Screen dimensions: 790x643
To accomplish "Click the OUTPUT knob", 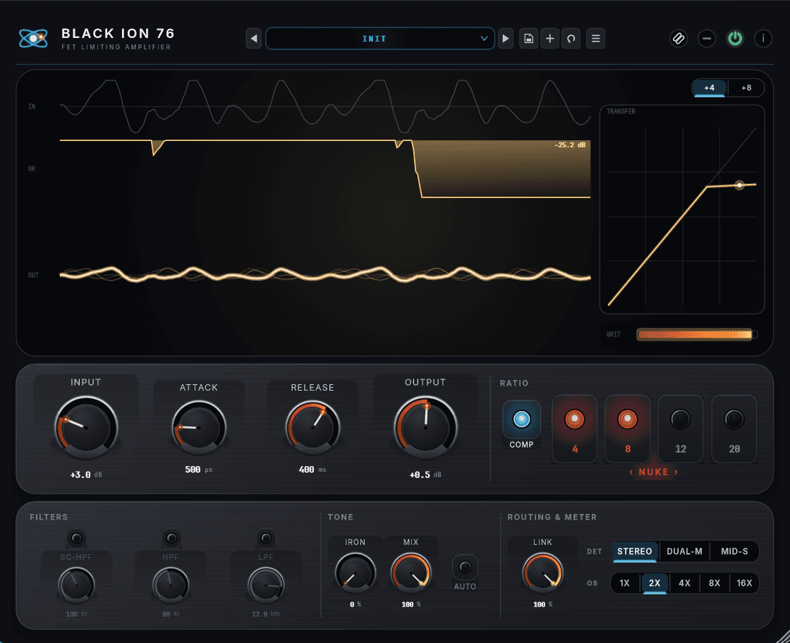I will coord(425,427).
